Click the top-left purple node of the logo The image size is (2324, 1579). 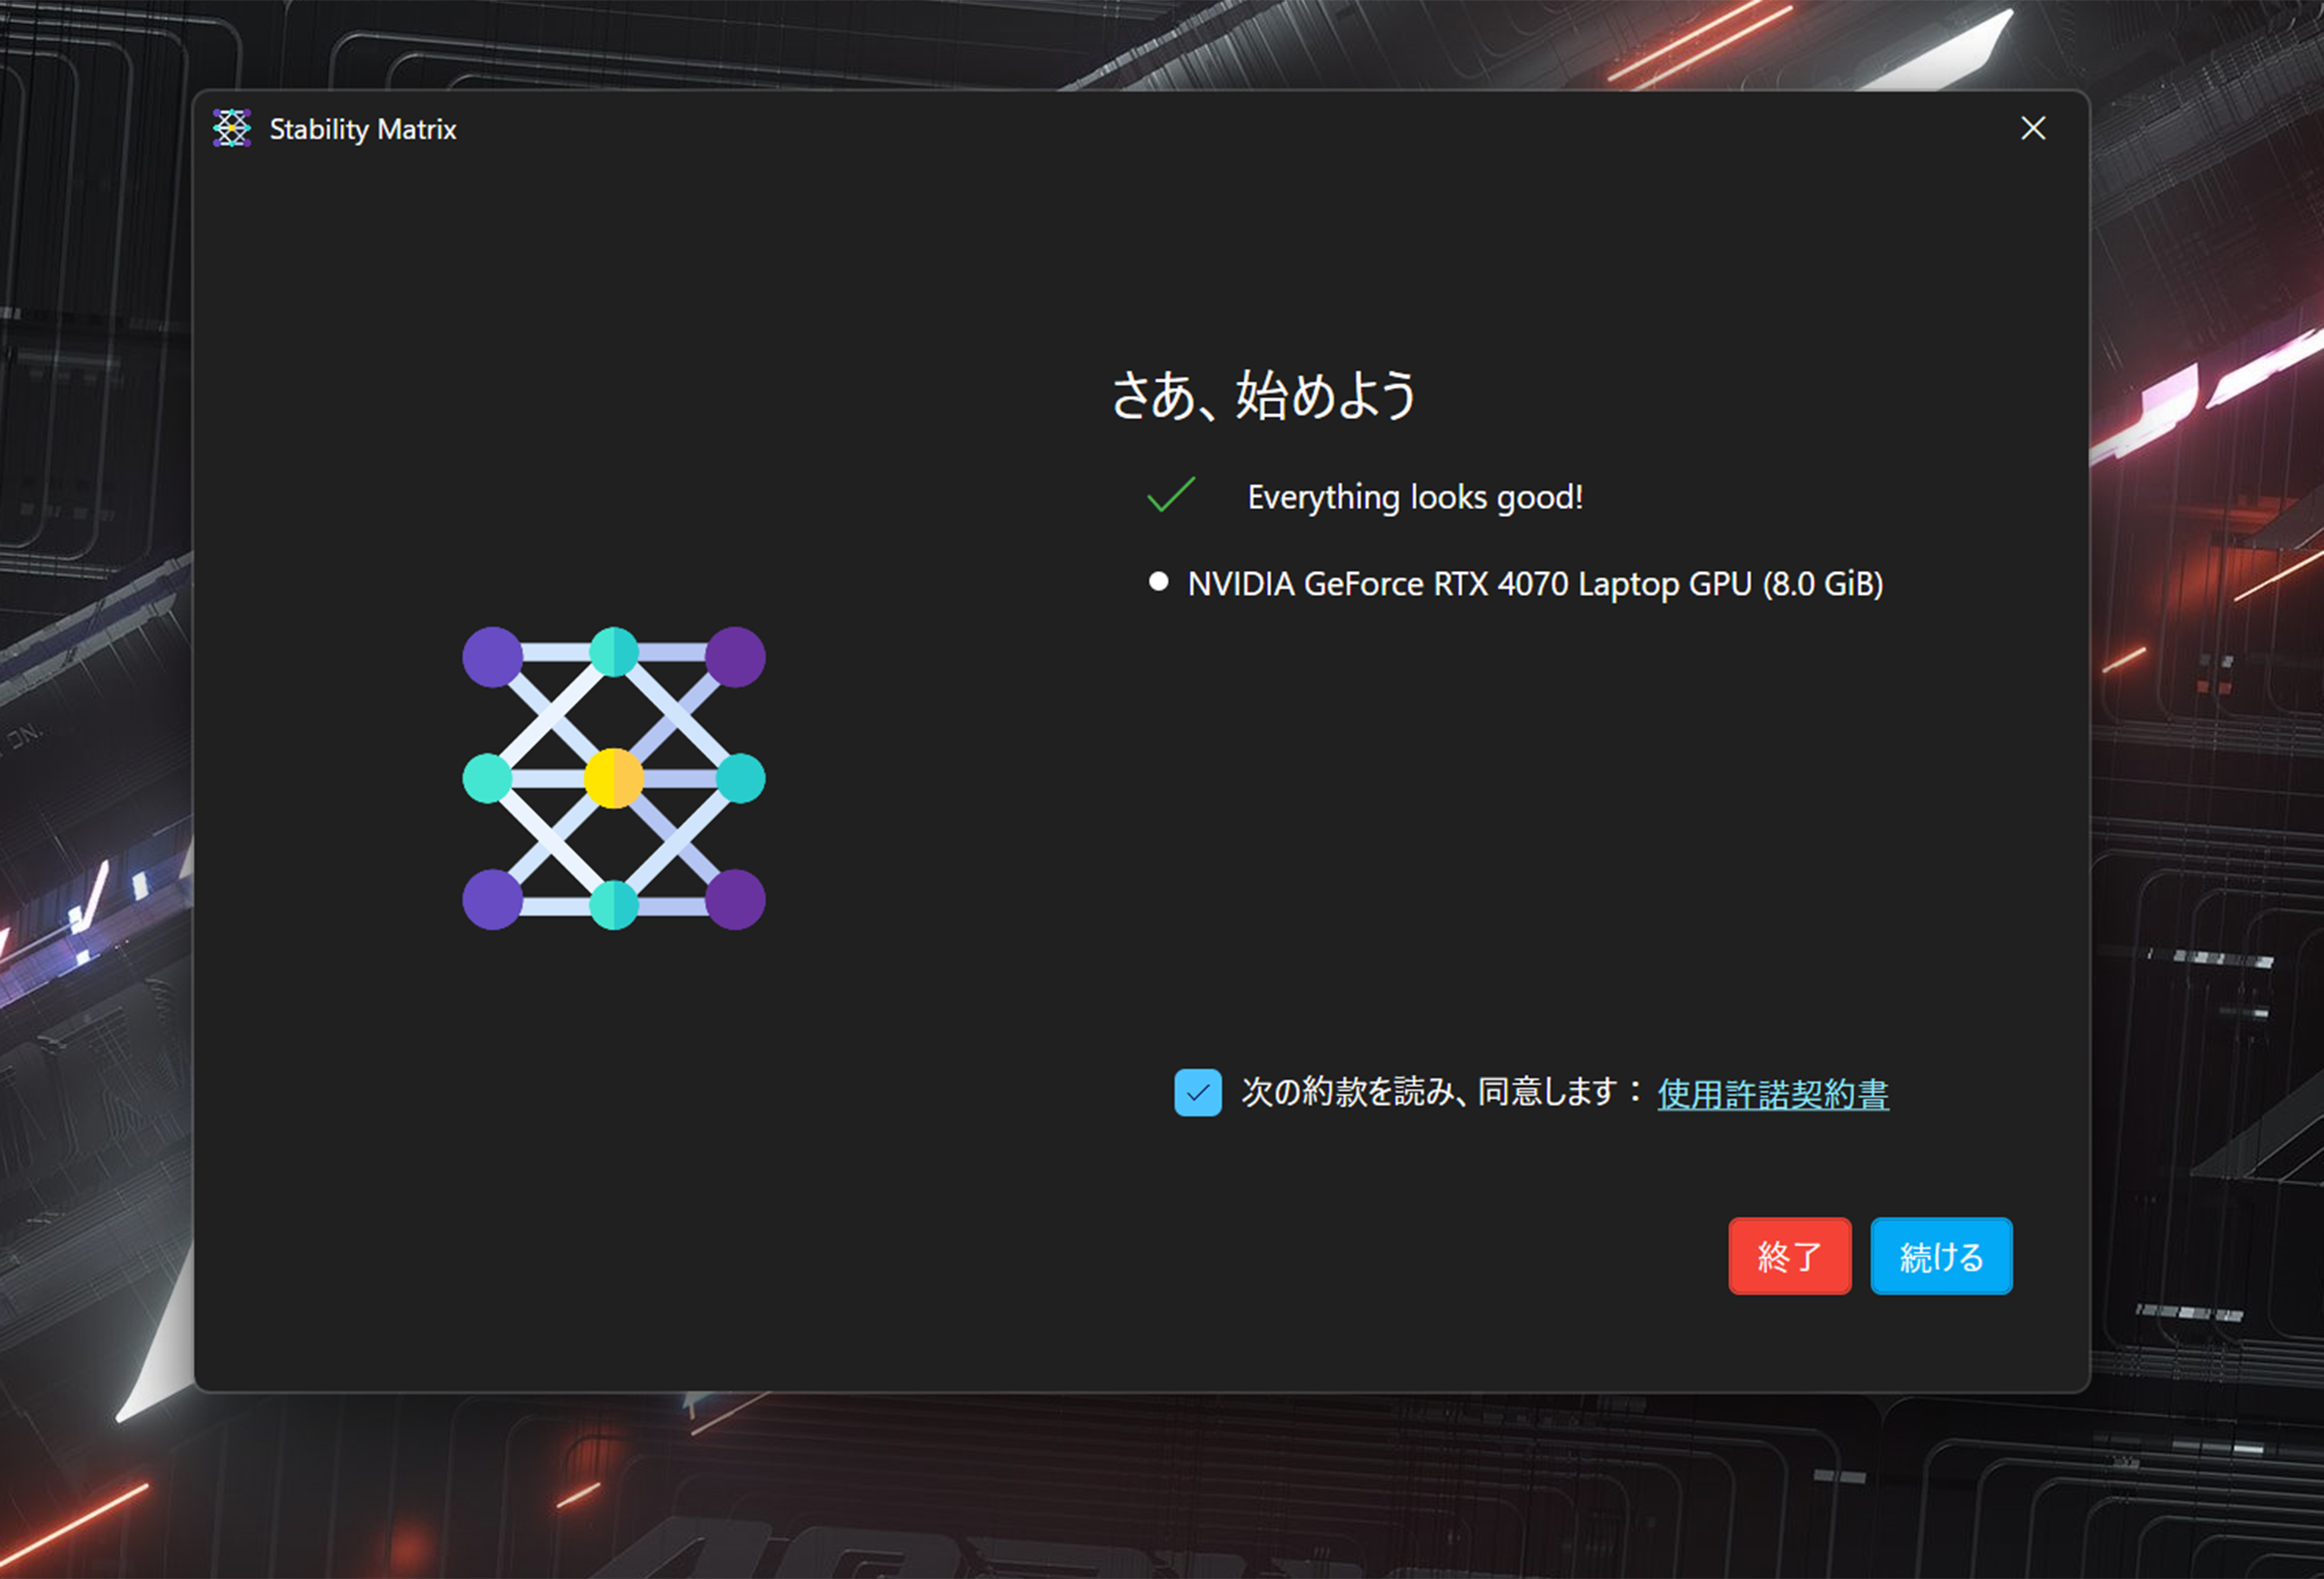click(x=492, y=657)
